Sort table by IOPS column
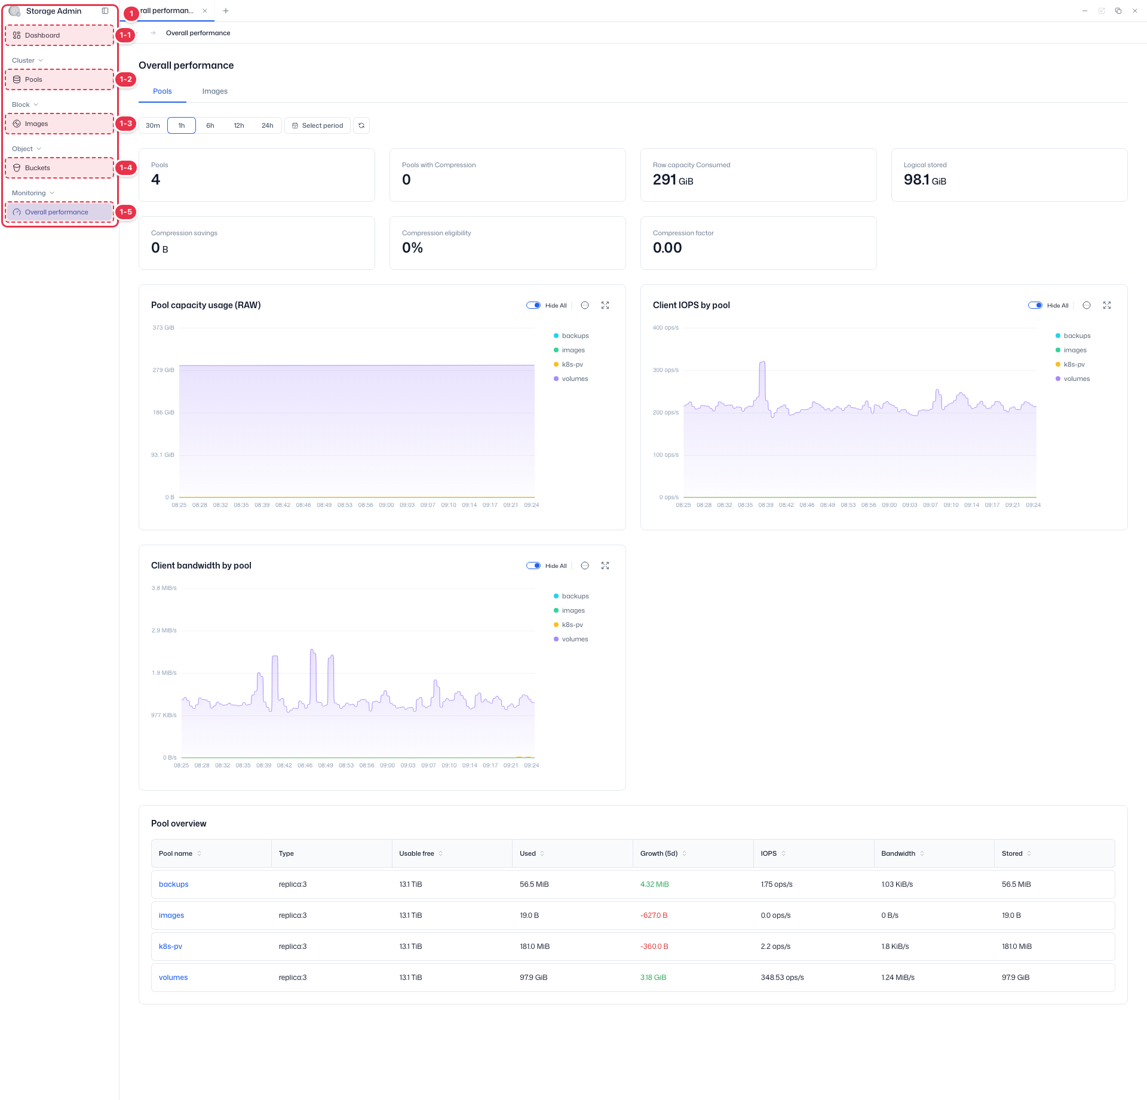The image size is (1147, 1100). 783,853
